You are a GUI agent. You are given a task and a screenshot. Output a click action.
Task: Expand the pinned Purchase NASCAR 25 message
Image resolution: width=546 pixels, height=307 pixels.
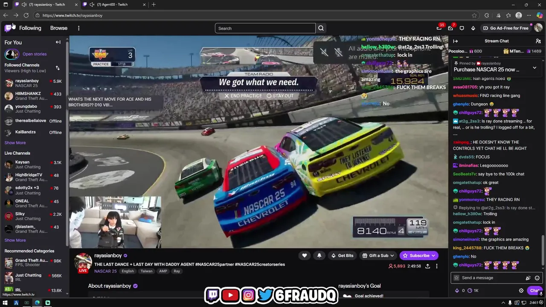(x=534, y=68)
